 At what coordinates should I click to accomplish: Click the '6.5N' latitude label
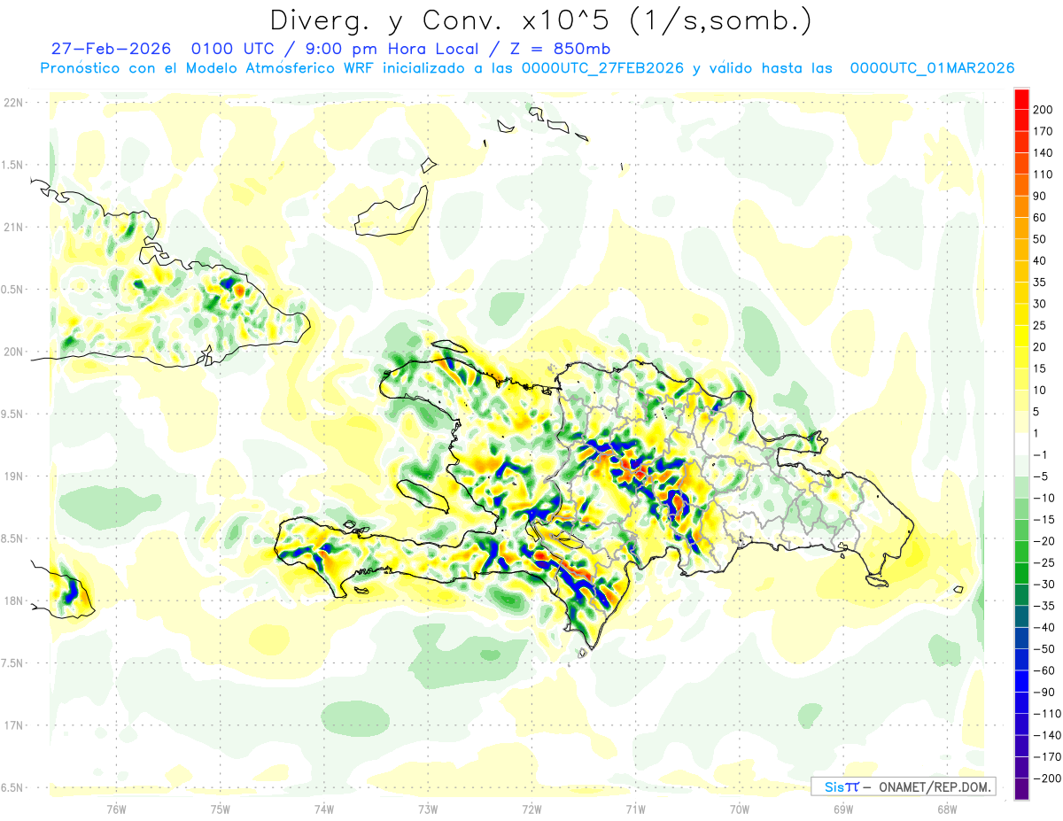(x=12, y=787)
